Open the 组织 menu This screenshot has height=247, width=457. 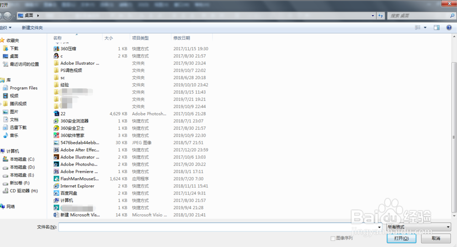coord(5,28)
